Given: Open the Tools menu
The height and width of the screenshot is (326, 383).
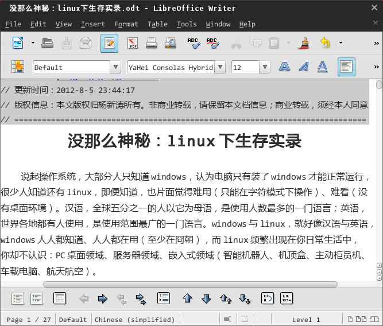Looking at the screenshot, I should [x=187, y=24].
